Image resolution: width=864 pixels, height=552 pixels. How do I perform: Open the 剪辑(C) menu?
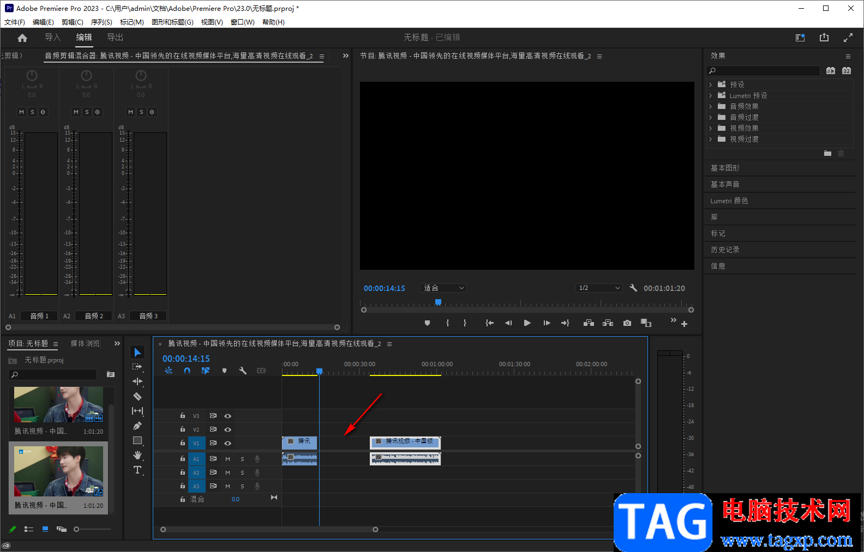(73, 22)
